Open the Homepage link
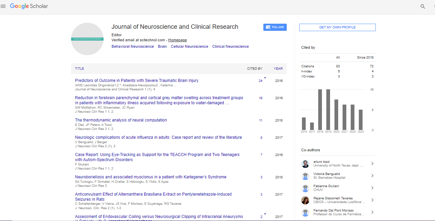The height and width of the screenshot is (221, 435). [x=177, y=40]
